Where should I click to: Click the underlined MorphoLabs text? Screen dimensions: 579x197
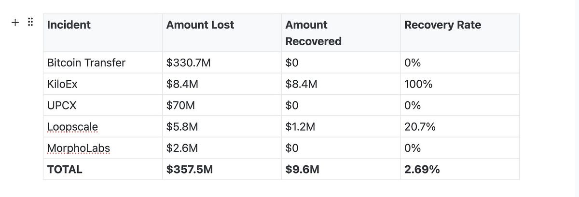pyautogui.click(x=79, y=148)
